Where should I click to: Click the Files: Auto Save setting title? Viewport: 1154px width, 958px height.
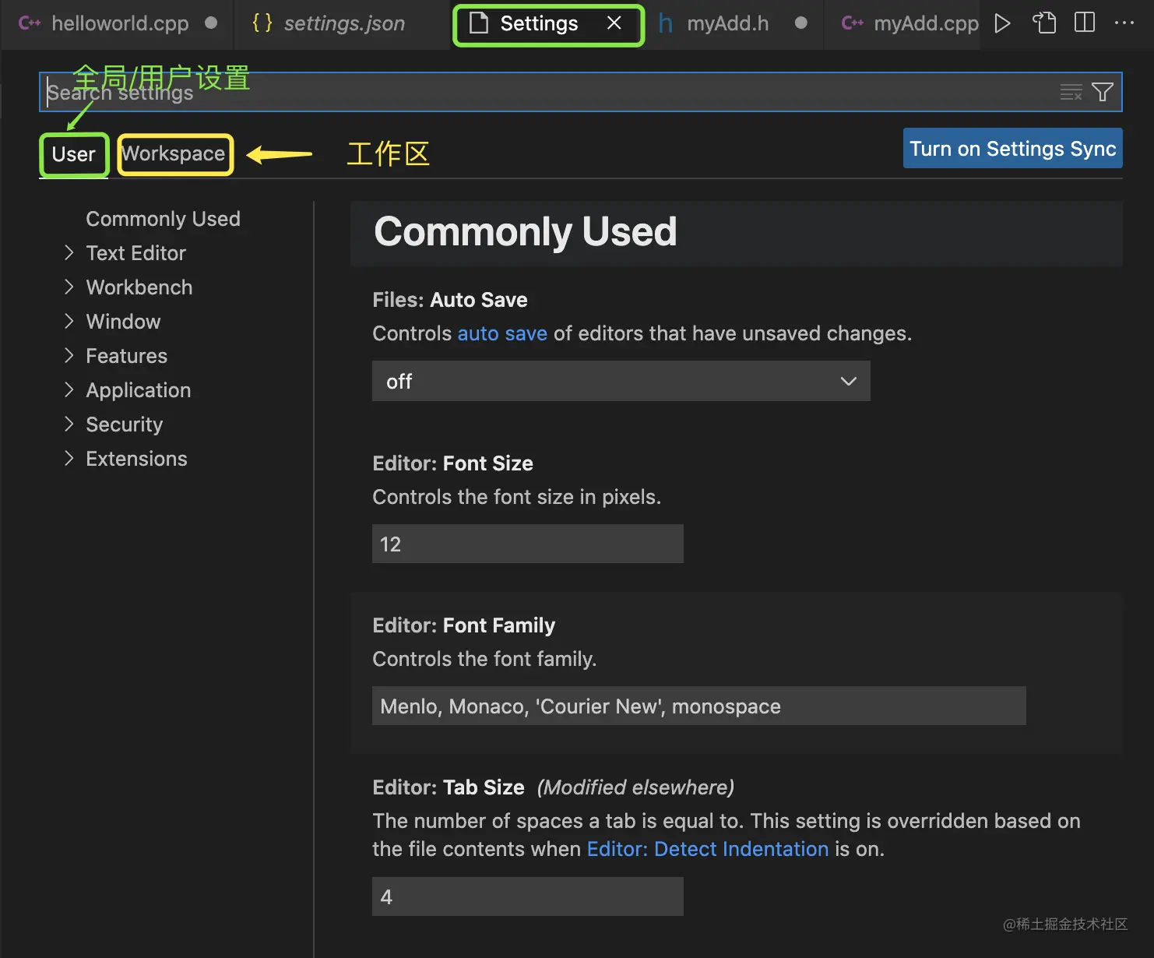[450, 300]
